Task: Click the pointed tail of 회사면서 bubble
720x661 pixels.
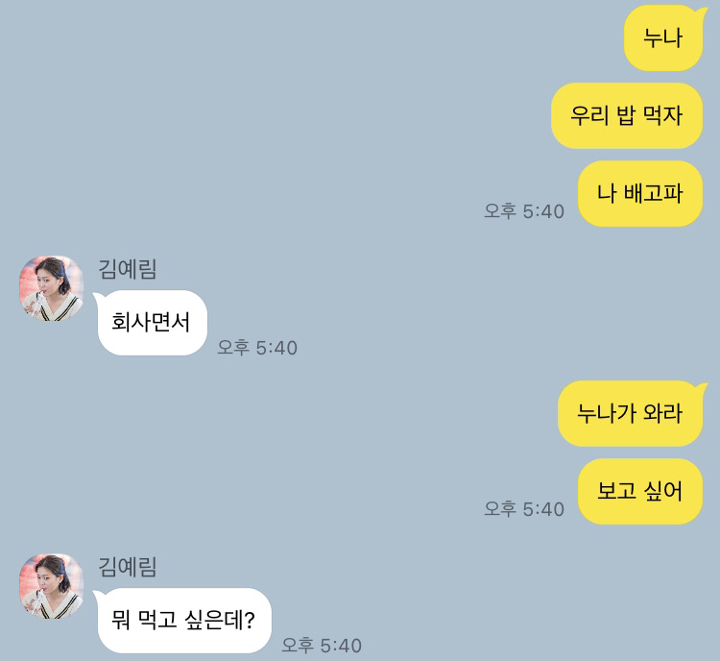Action: [98, 298]
